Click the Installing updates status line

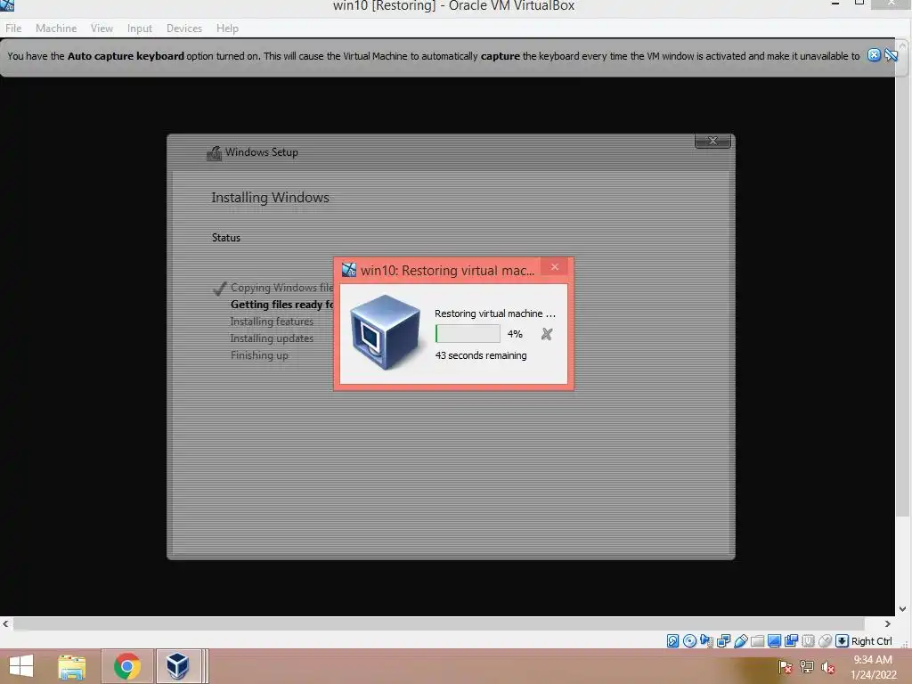272,338
